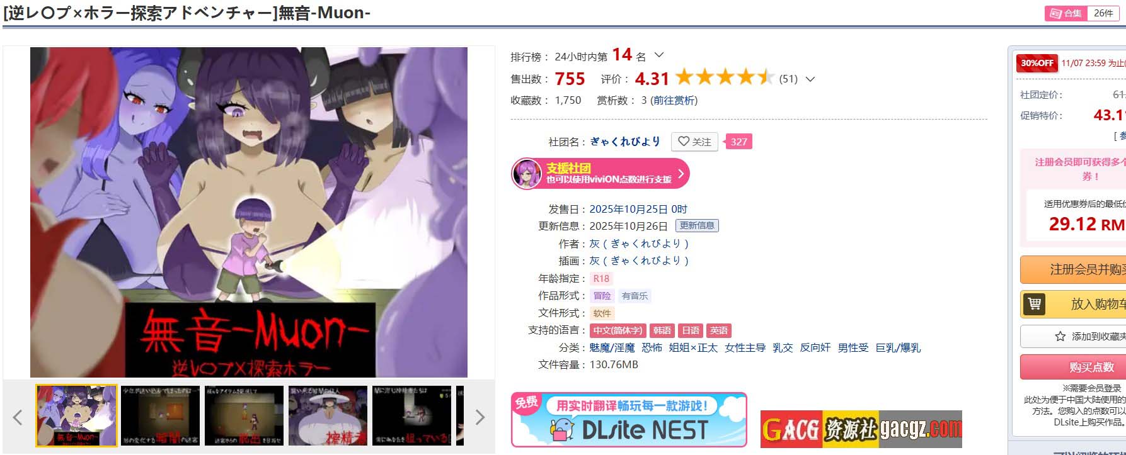The width and height of the screenshot is (1126, 455).
Task: Select the 恐怖 genre tag
Action: pyautogui.click(x=652, y=347)
